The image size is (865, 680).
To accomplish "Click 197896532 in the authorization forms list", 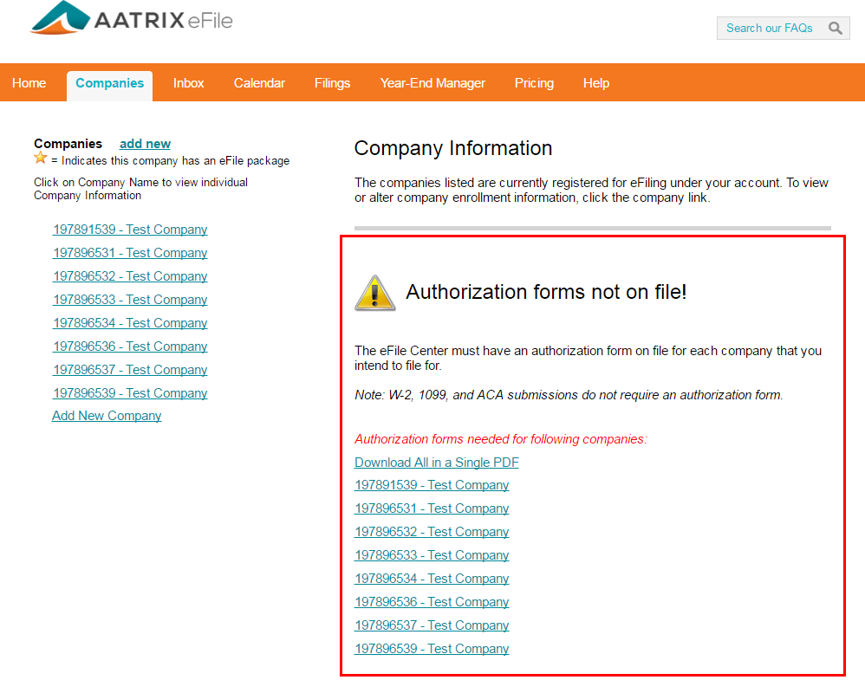I will (431, 531).
